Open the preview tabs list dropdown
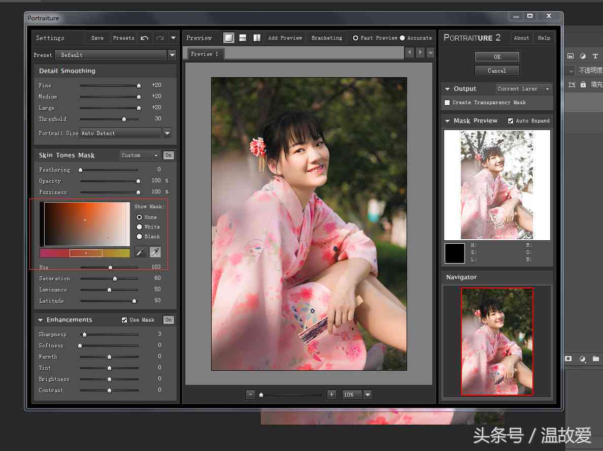This screenshot has width=603, height=451. 430,52
